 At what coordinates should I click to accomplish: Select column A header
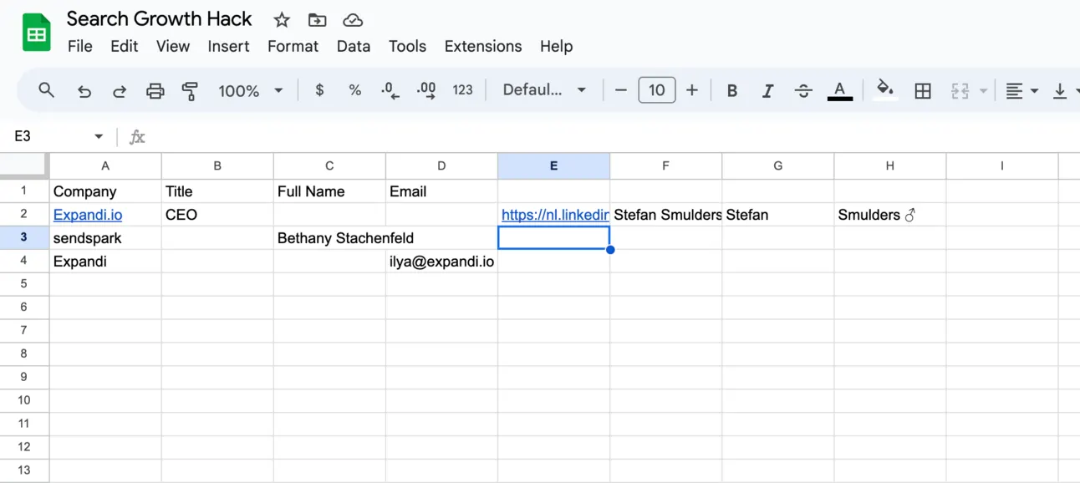pos(105,166)
